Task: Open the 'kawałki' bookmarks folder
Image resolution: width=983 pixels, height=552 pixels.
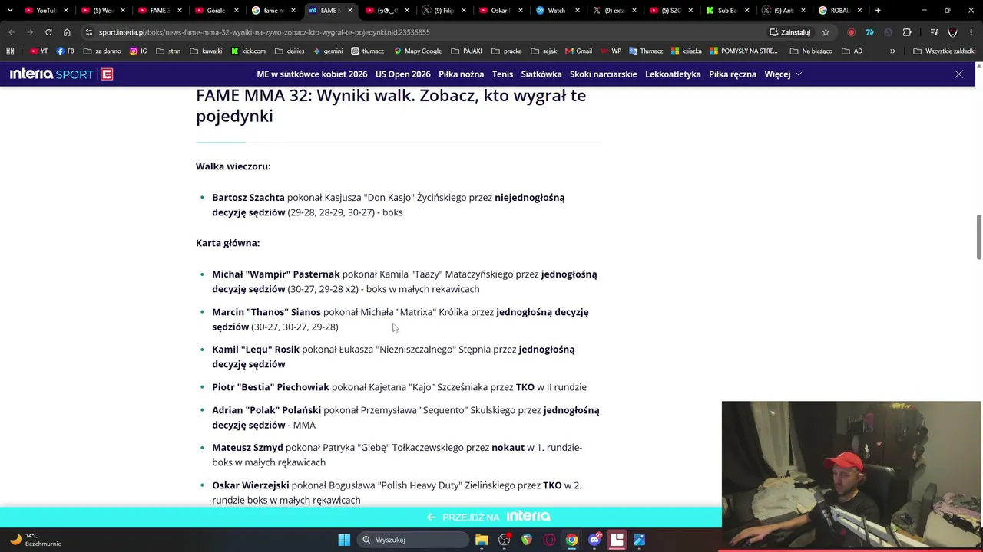Action: point(206,51)
